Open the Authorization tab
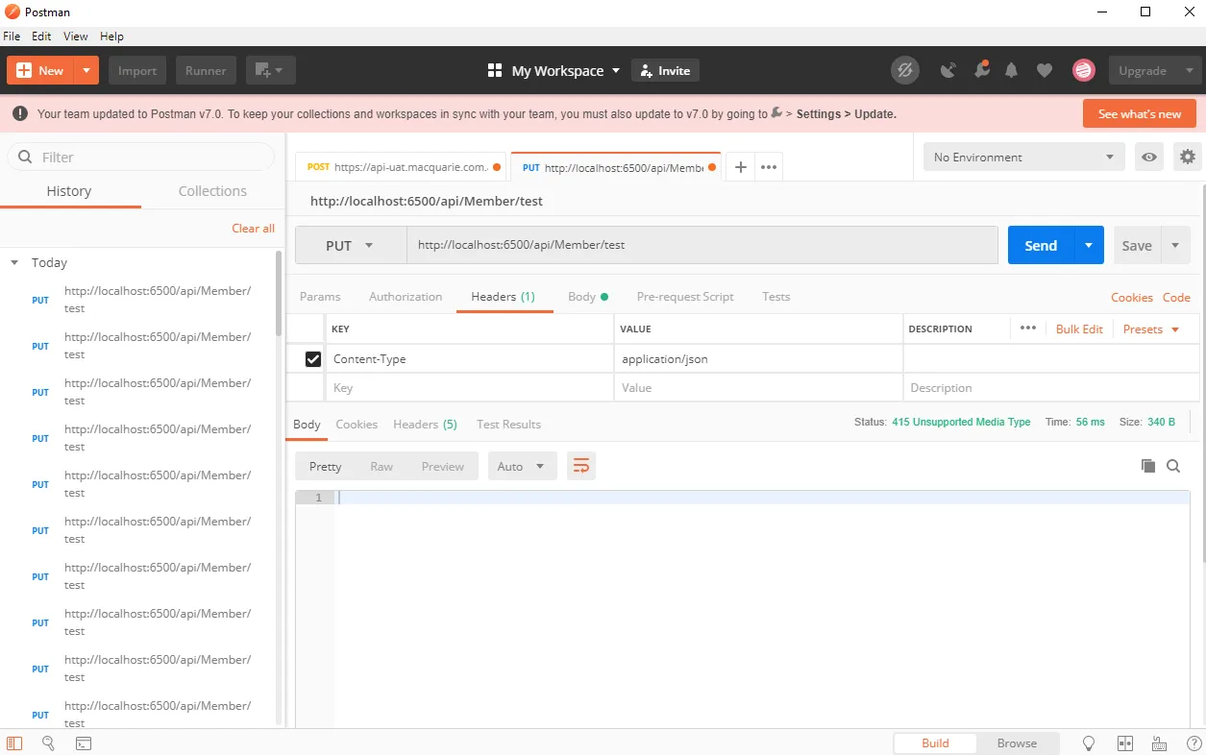Image resolution: width=1206 pixels, height=755 pixels. coord(406,297)
